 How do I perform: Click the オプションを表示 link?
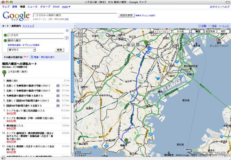click(31, 45)
